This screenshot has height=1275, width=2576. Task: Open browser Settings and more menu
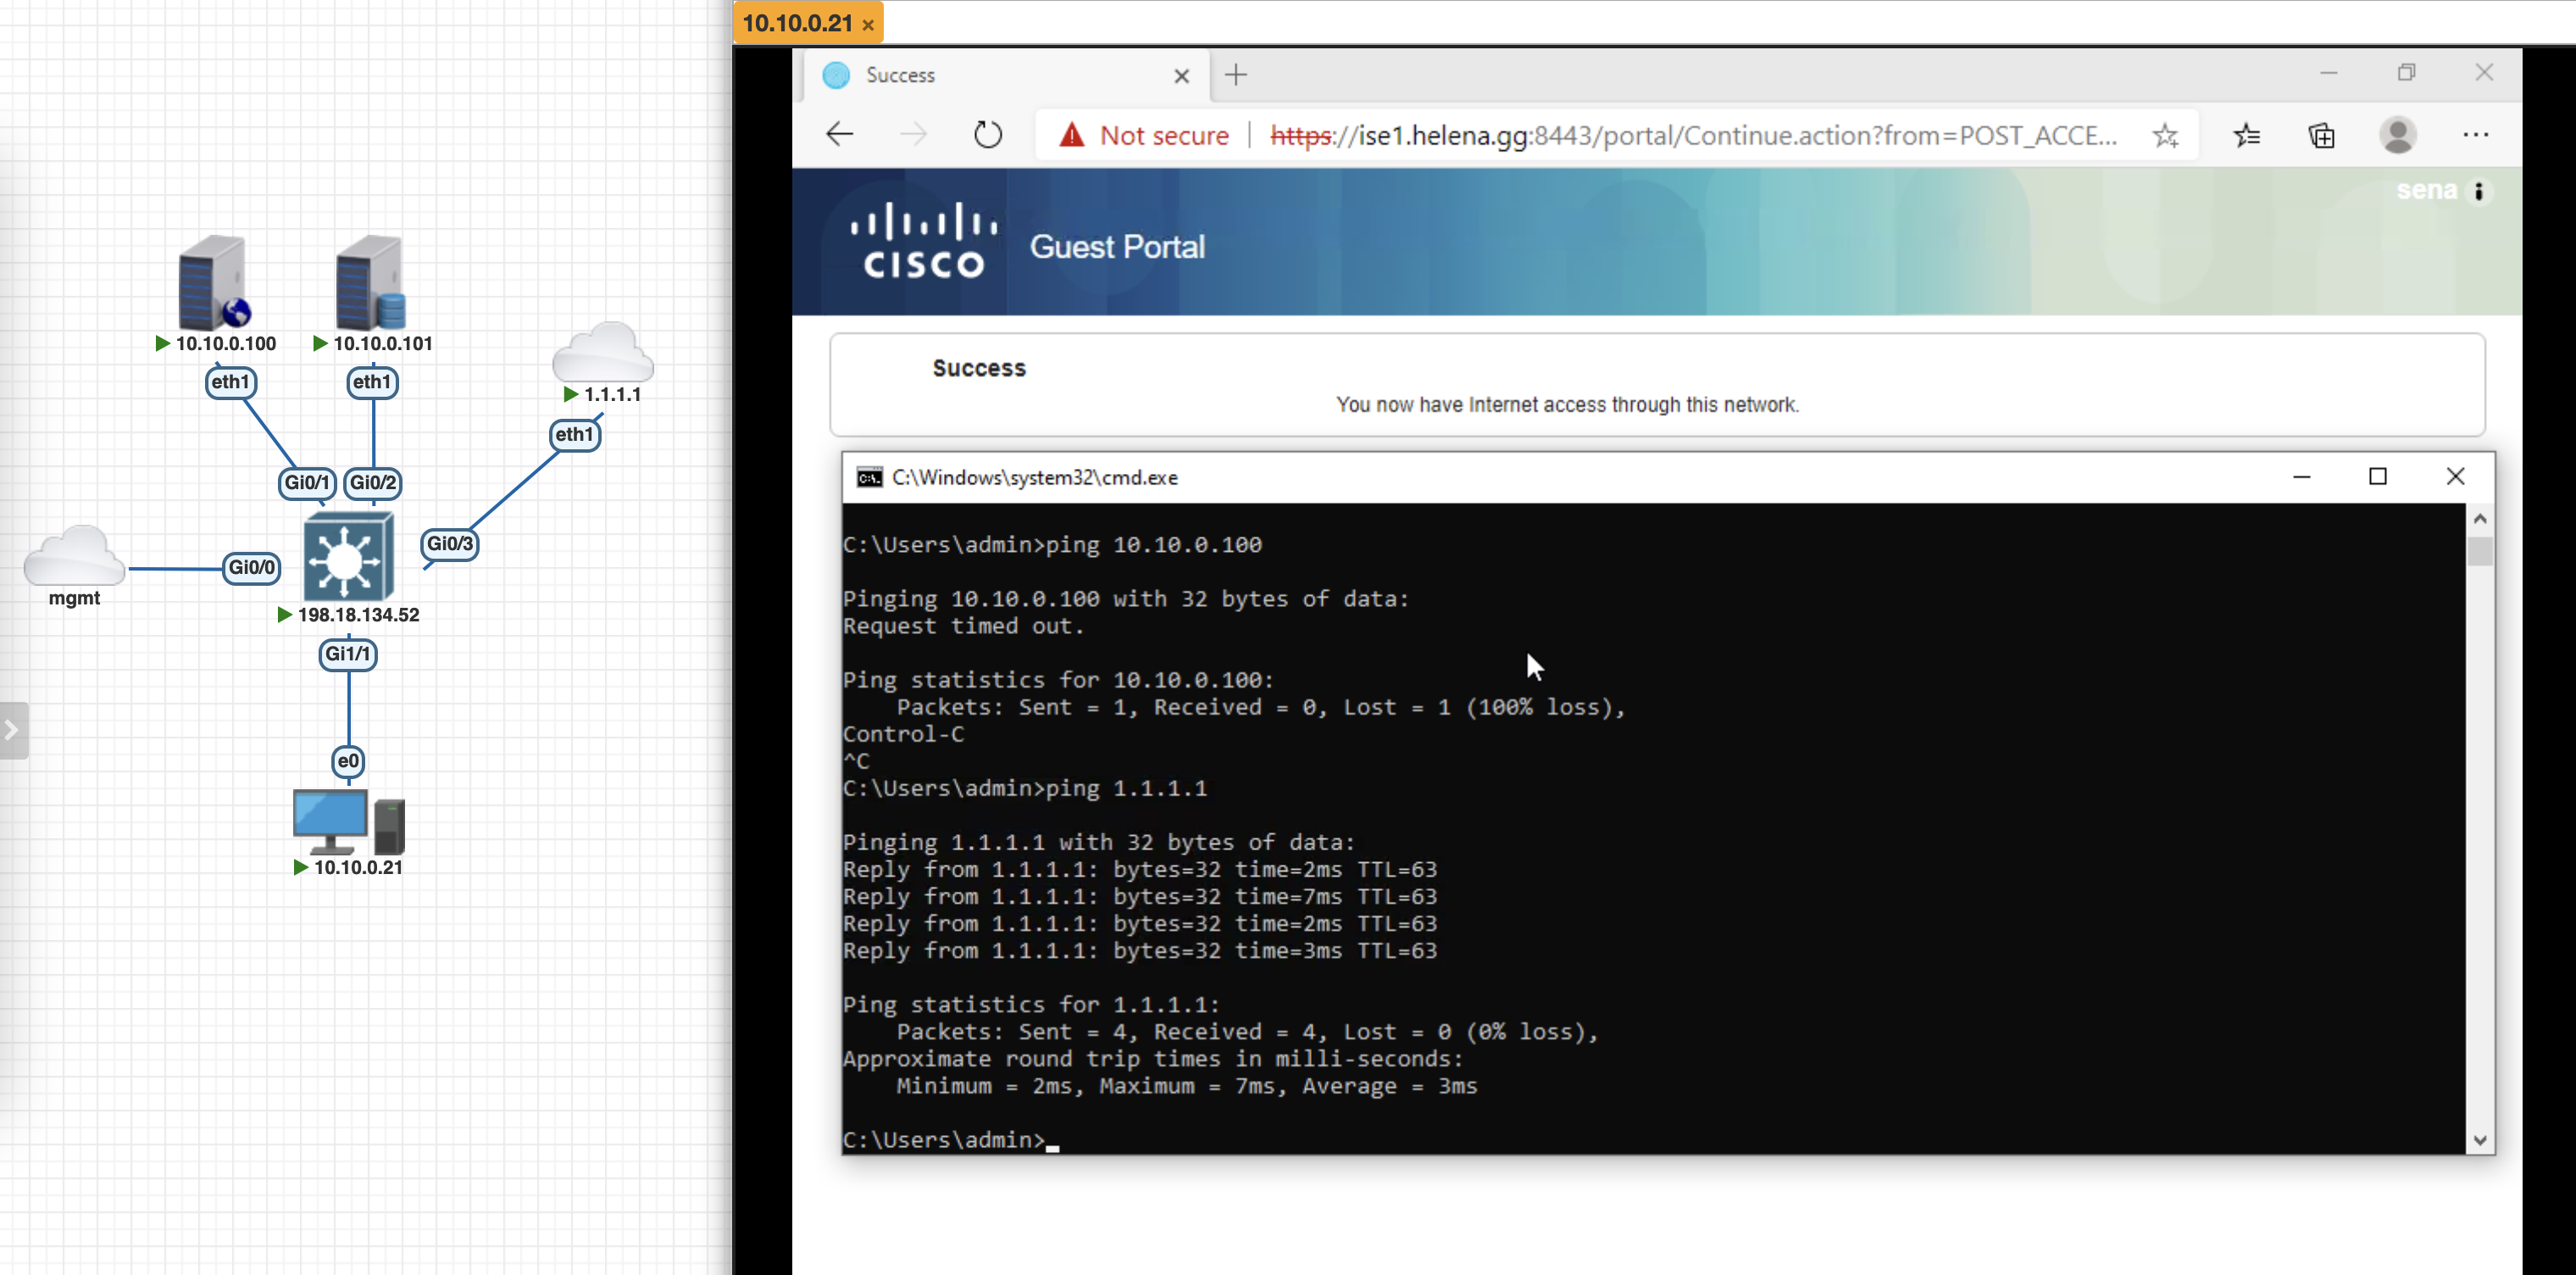coord(2475,135)
